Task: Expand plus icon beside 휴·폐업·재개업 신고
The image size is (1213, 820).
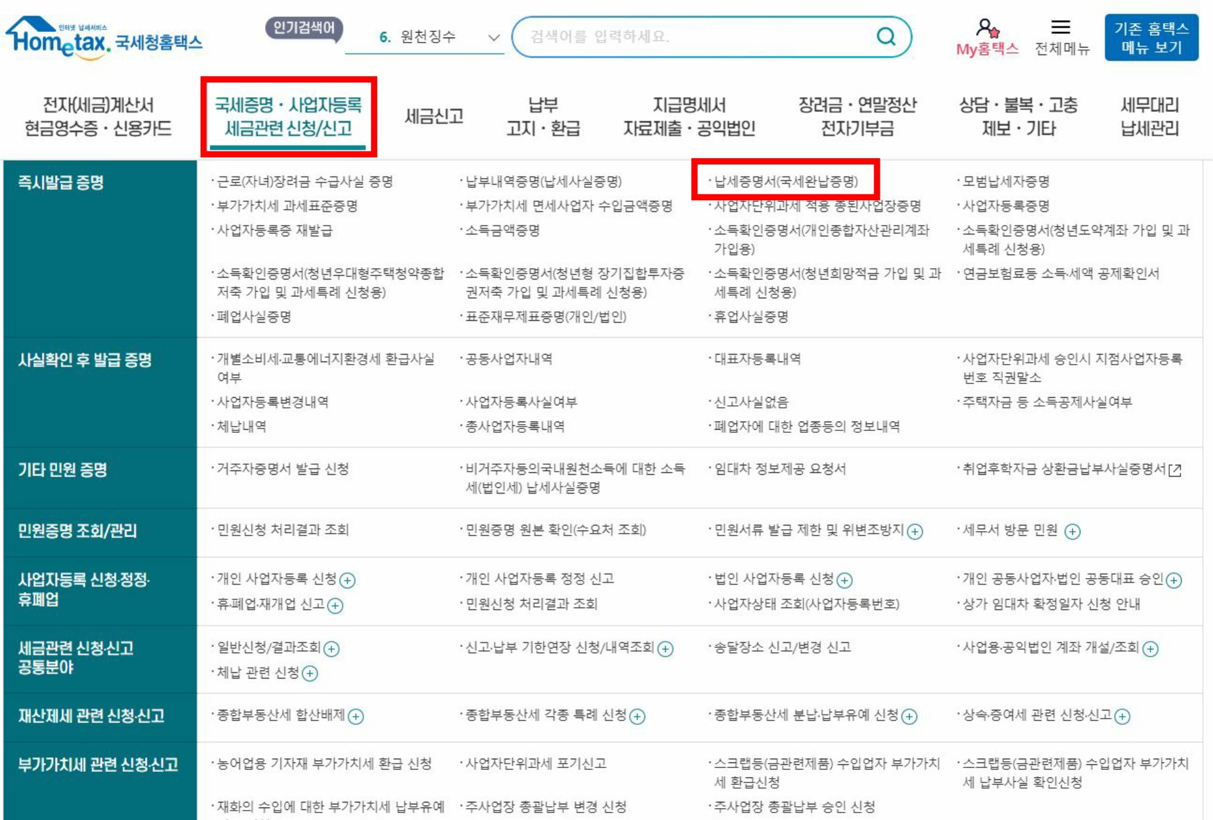Action: pos(336,605)
